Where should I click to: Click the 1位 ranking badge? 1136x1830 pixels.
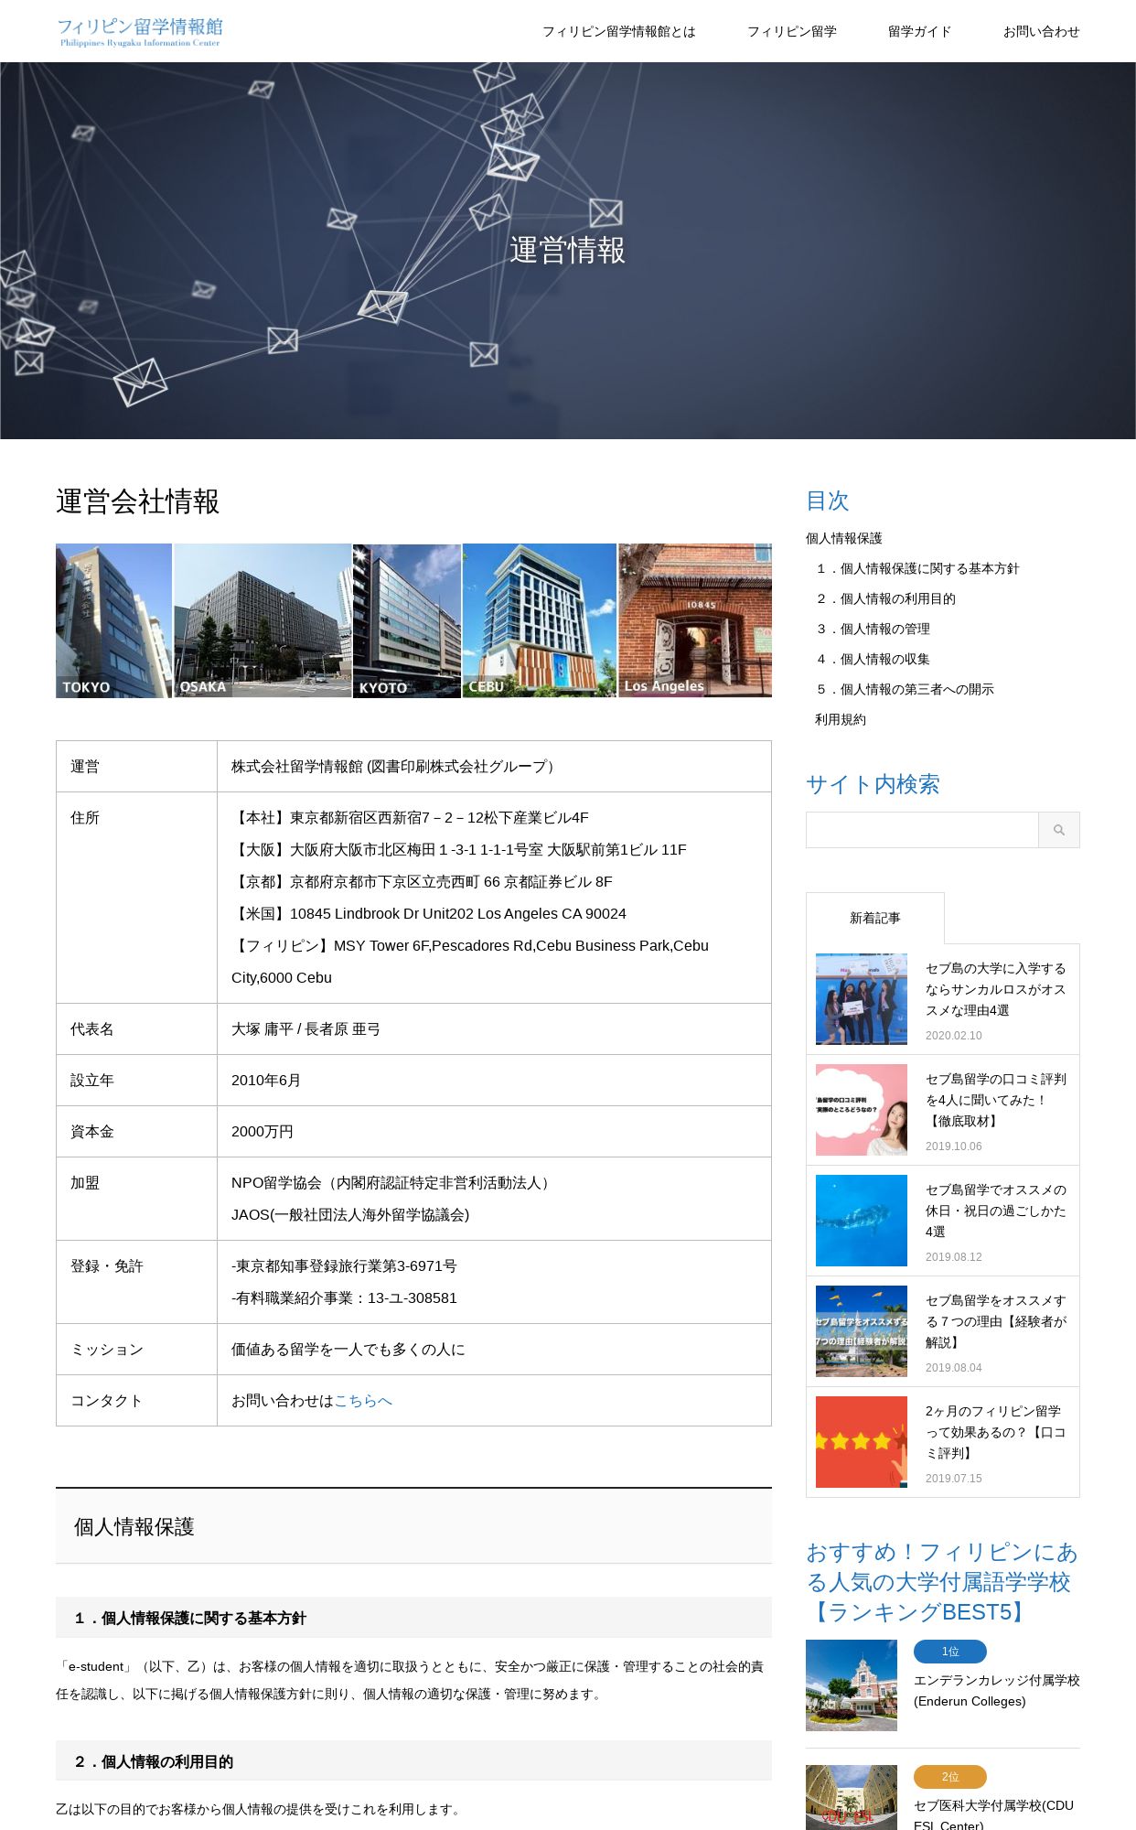[x=950, y=1652]
